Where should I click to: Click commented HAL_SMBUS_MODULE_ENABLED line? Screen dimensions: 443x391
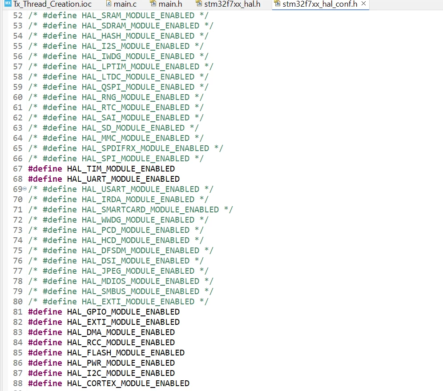pyautogui.click(x=121, y=291)
